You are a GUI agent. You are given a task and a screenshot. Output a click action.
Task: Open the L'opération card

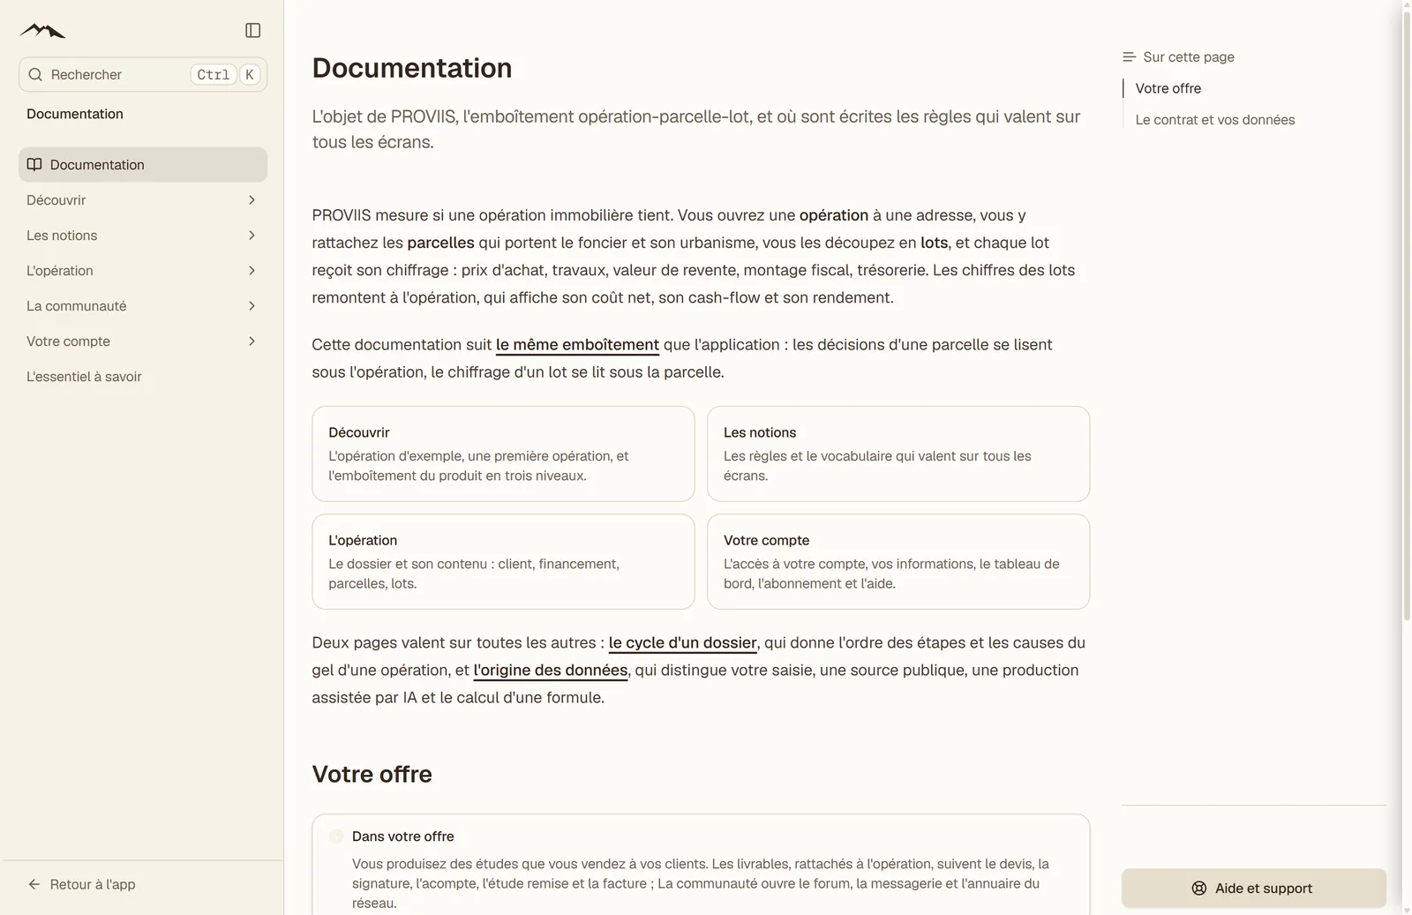(x=503, y=561)
